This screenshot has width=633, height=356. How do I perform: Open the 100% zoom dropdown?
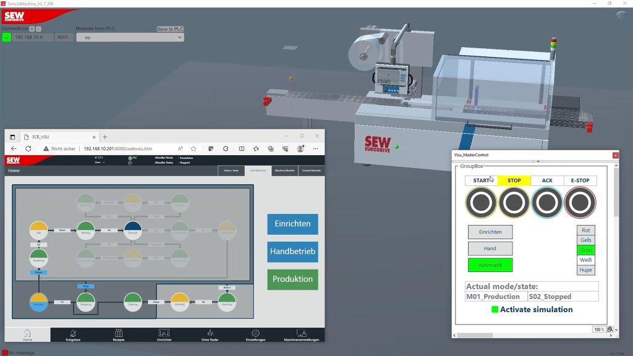click(x=610, y=329)
